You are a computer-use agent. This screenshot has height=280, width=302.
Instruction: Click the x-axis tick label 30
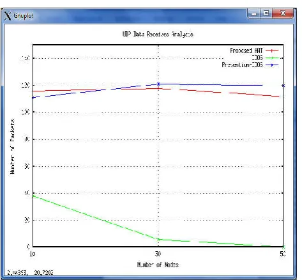pyautogui.click(x=158, y=254)
